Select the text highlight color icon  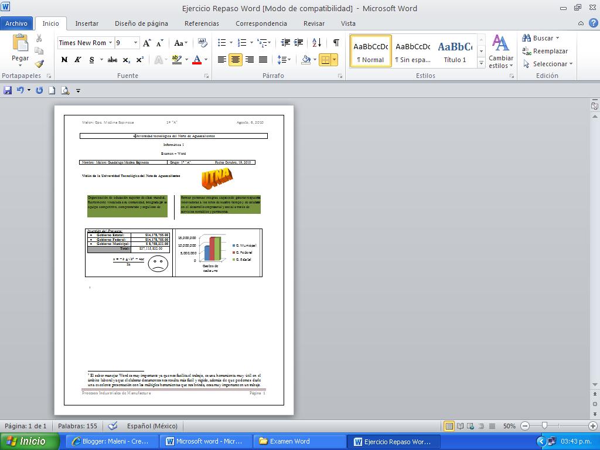[178, 60]
